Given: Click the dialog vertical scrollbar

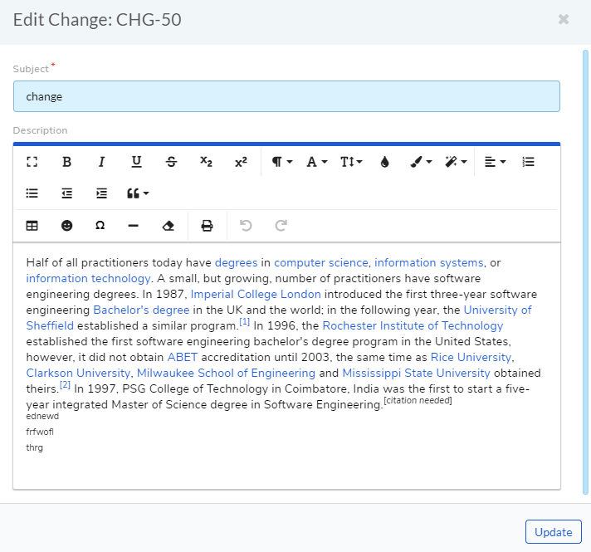Looking at the screenshot, I should pyautogui.click(x=585, y=272).
